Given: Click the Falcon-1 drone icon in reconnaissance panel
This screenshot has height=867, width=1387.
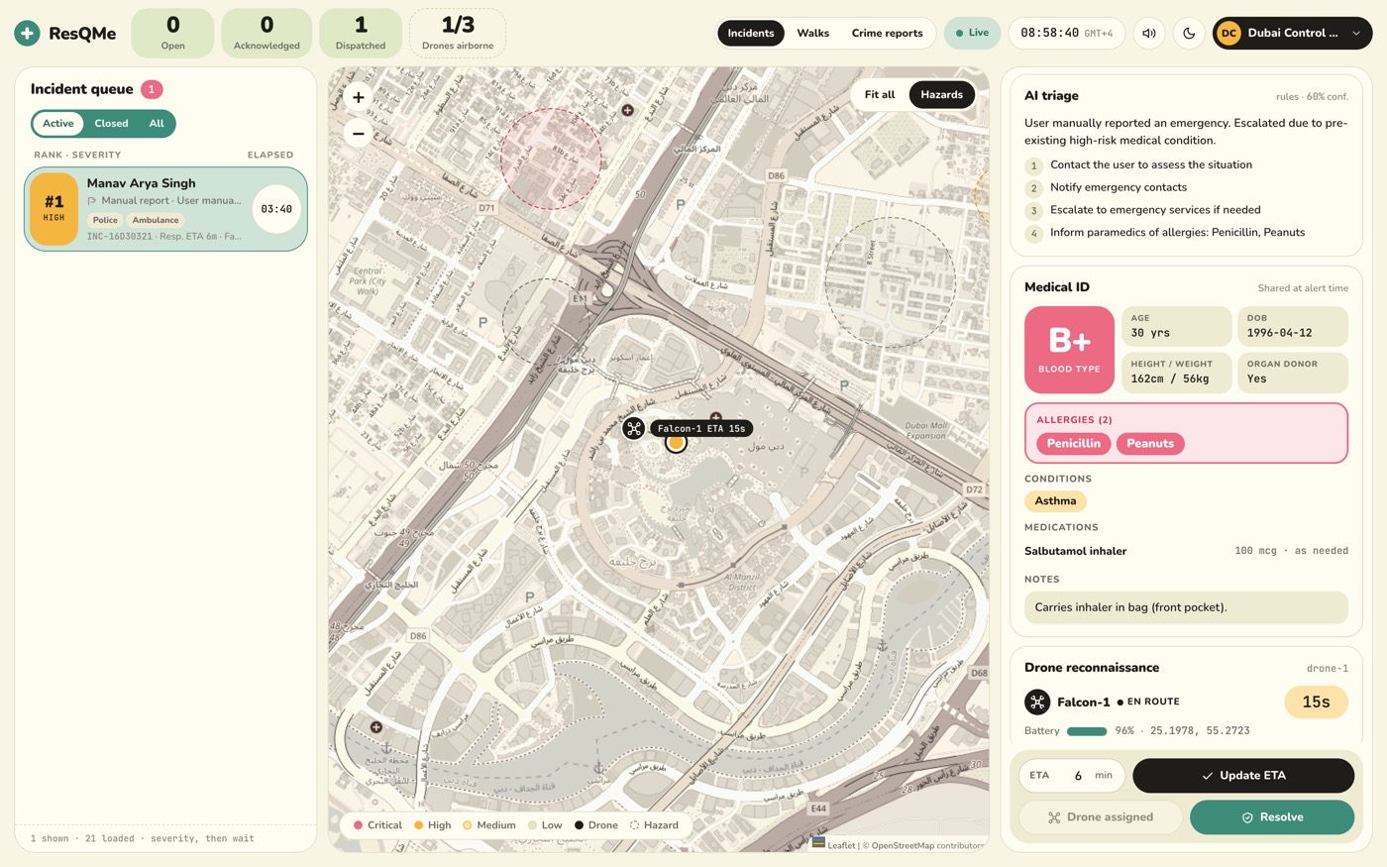Looking at the screenshot, I should coord(1037,702).
